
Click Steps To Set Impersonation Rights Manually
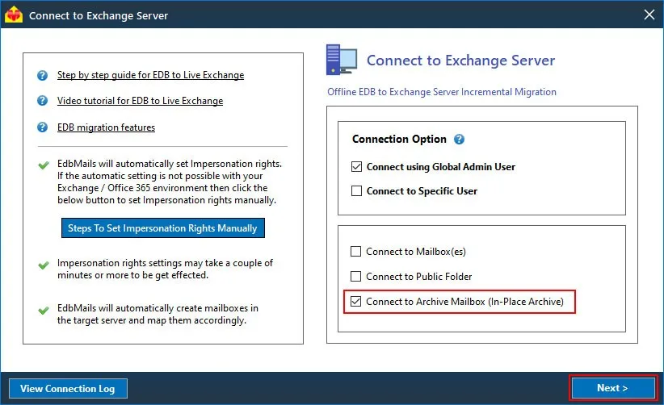[163, 228]
